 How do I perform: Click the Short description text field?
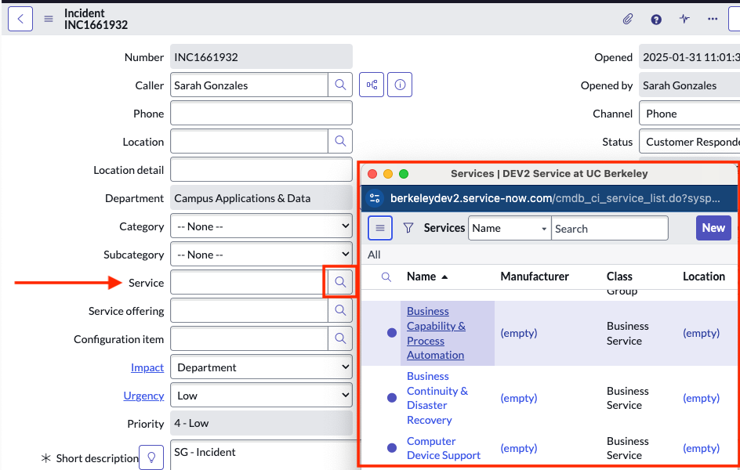click(x=264, y=455)
